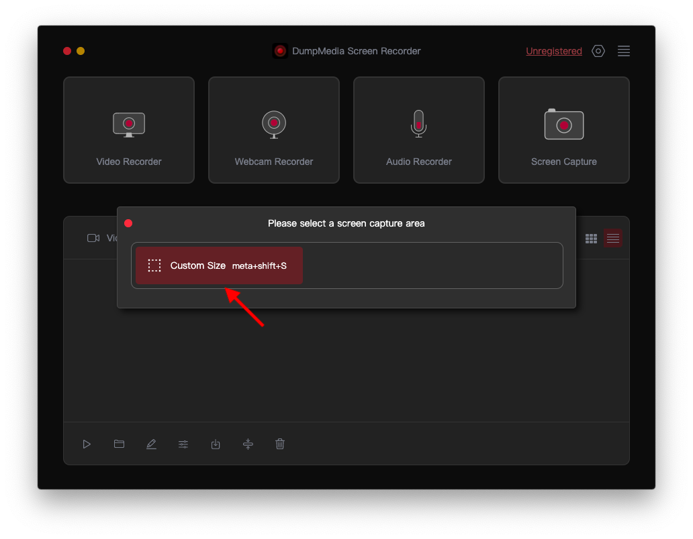Click the DumpMedia app logo icon

point(280,51)
